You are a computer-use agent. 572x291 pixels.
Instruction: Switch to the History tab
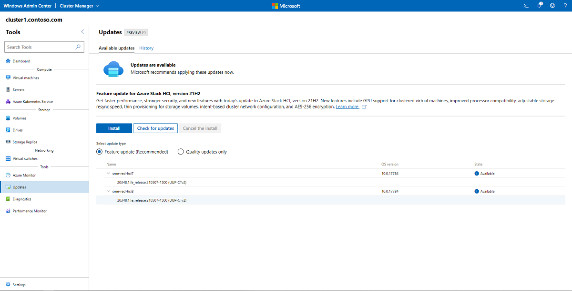click(x=146, y=48)
